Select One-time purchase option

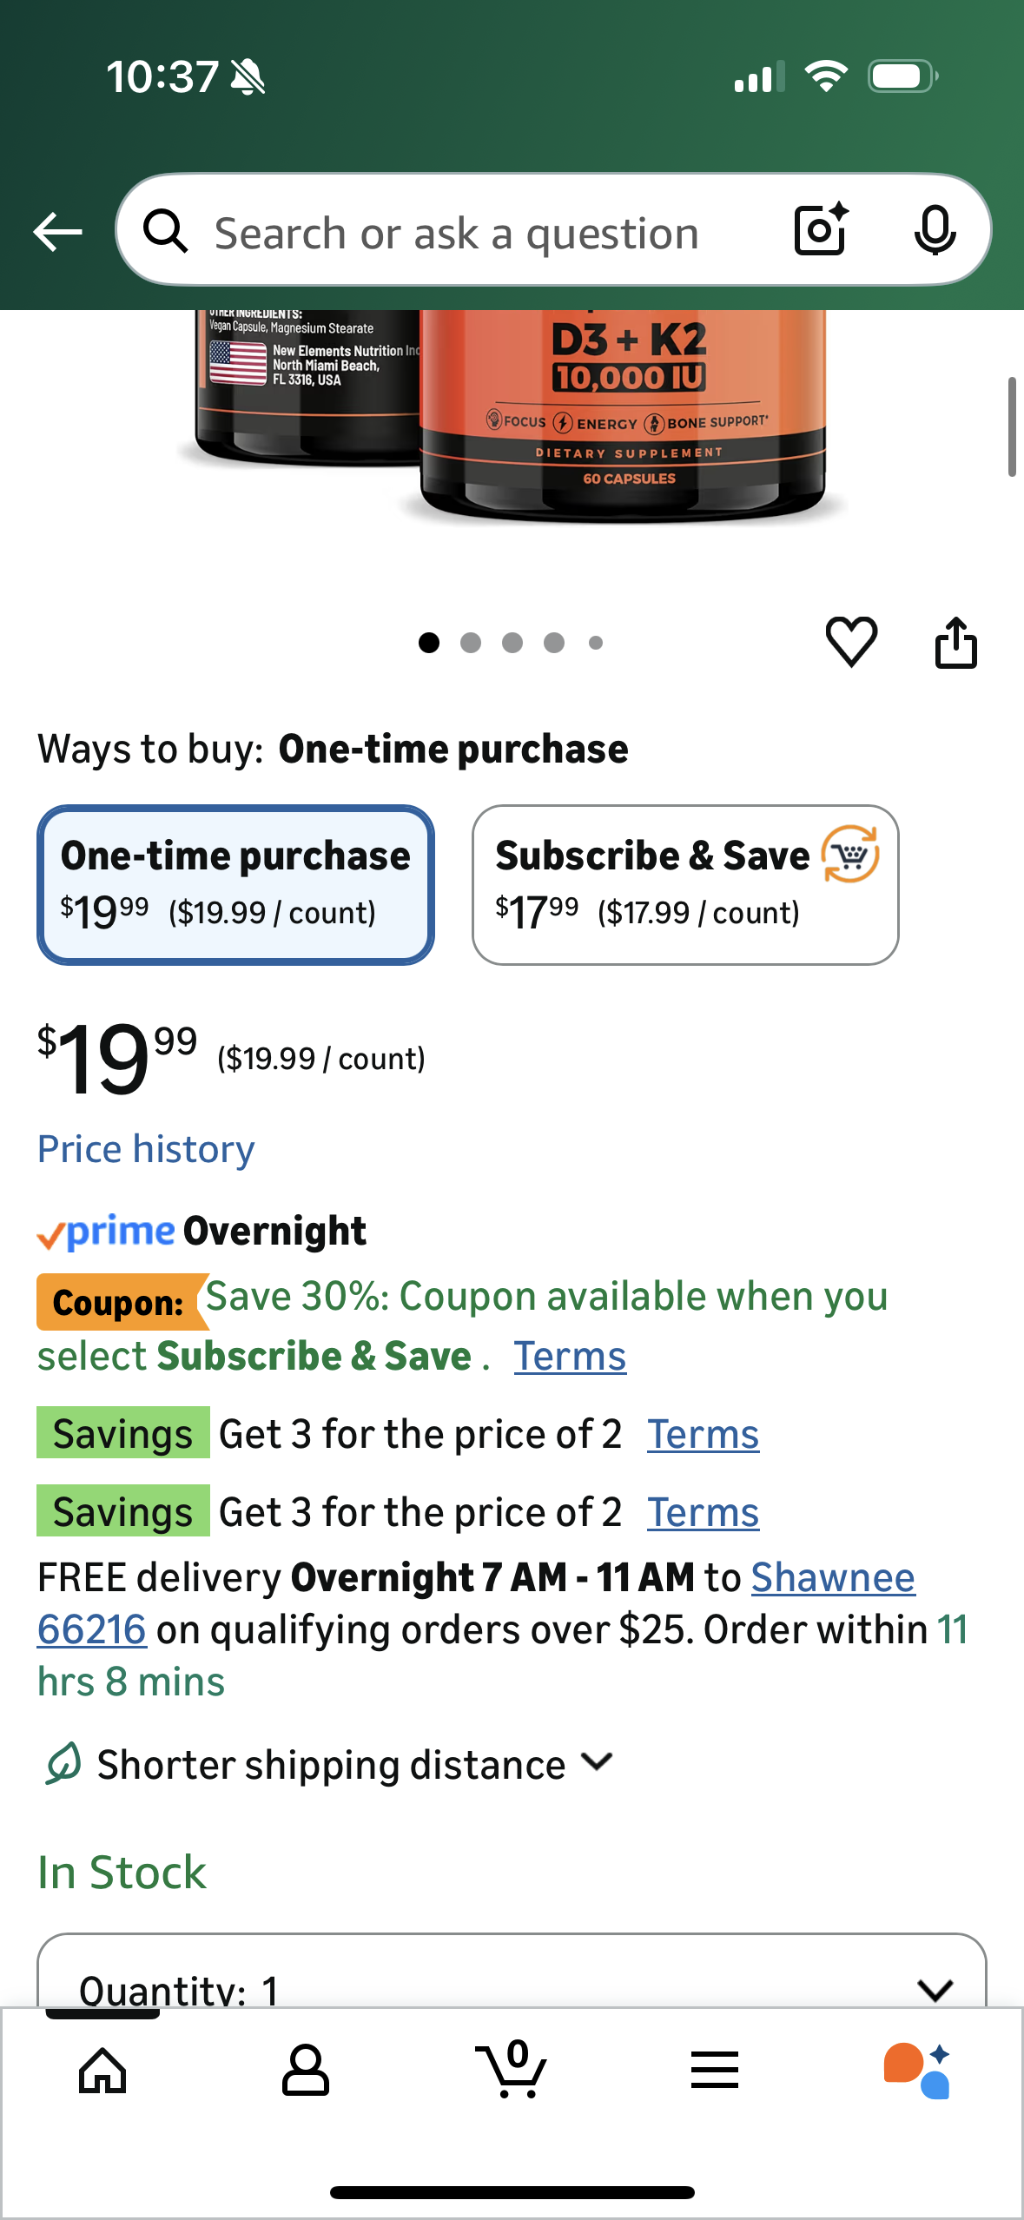(x=235, y=884)
